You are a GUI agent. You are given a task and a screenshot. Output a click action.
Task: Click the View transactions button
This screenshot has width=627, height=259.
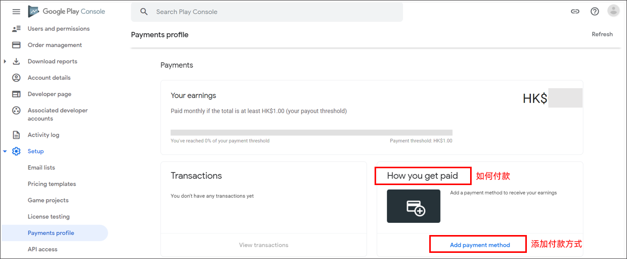click(264, 245)
